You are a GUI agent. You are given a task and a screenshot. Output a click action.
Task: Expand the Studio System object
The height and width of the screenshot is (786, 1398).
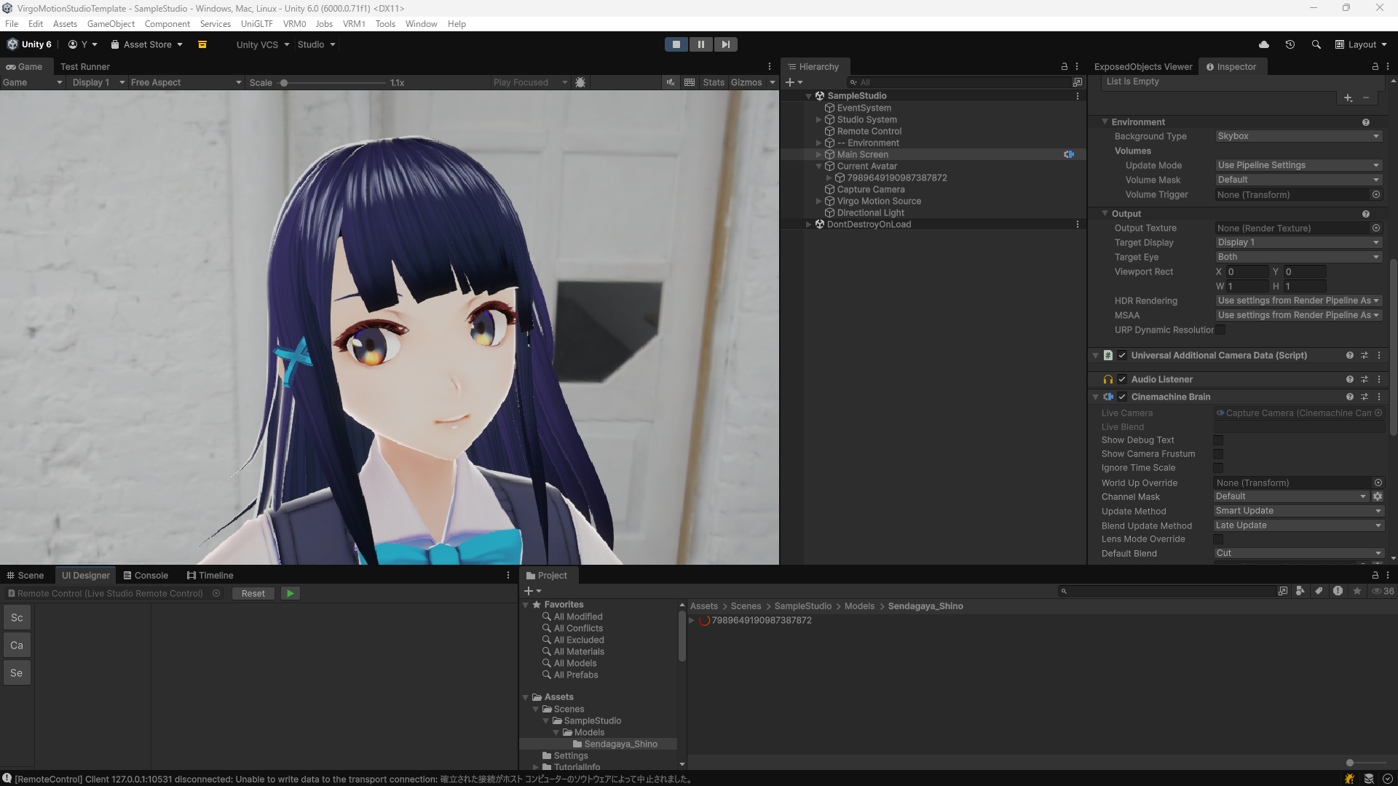coord(818,119)
